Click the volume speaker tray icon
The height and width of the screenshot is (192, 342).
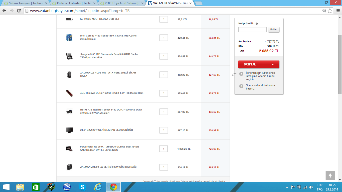[311, 187]
